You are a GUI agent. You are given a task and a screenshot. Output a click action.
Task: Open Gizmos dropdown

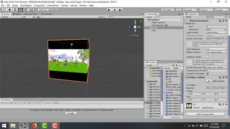102,17
